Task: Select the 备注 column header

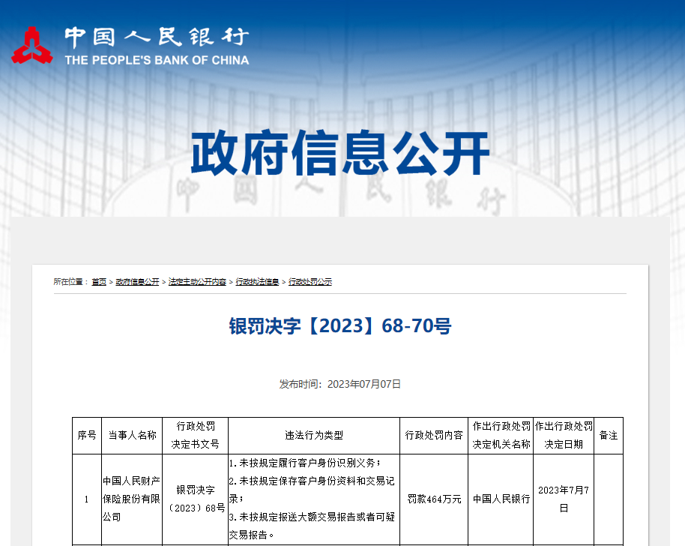Action: tap(609, 436)
